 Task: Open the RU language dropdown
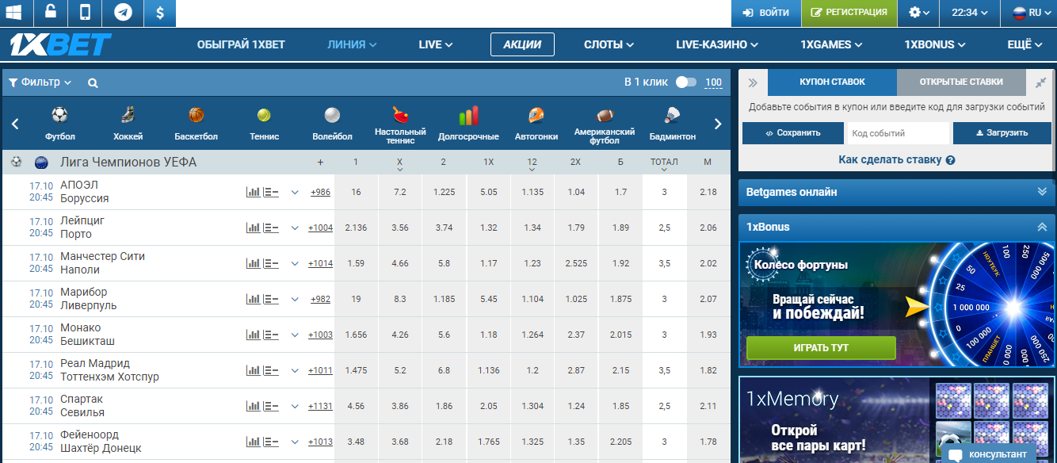point(1030,13)
